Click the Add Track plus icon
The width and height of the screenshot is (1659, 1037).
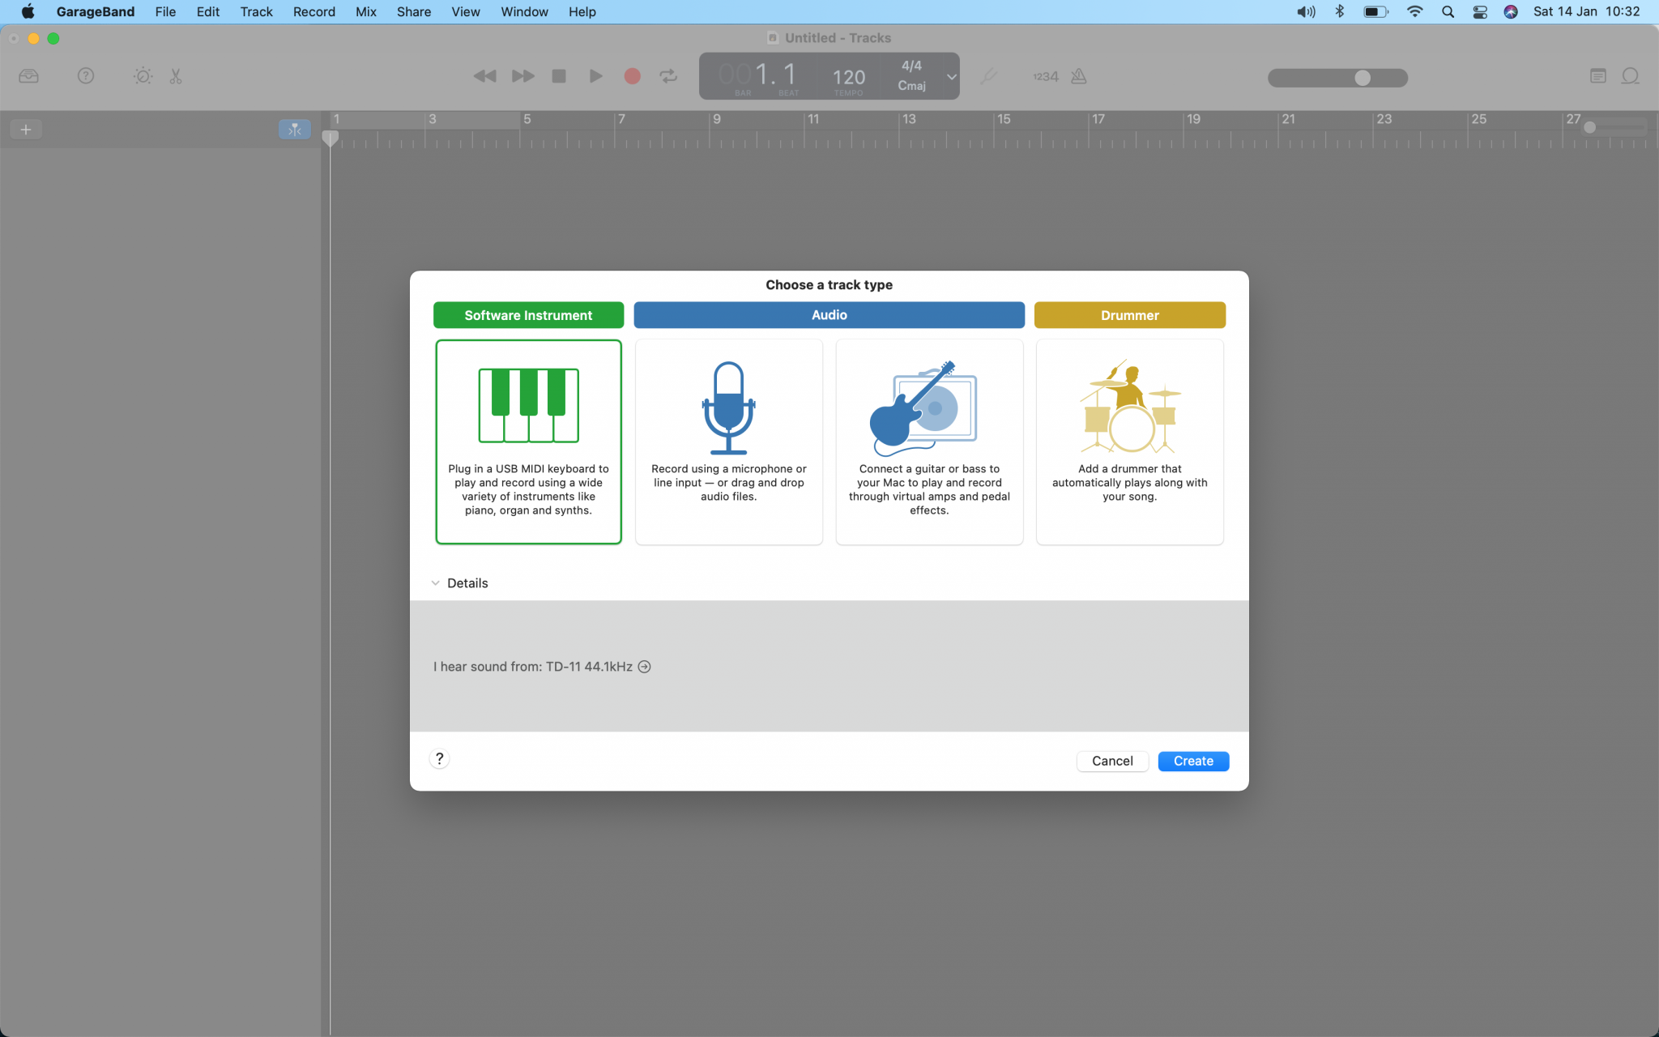[x=27, y=129]
